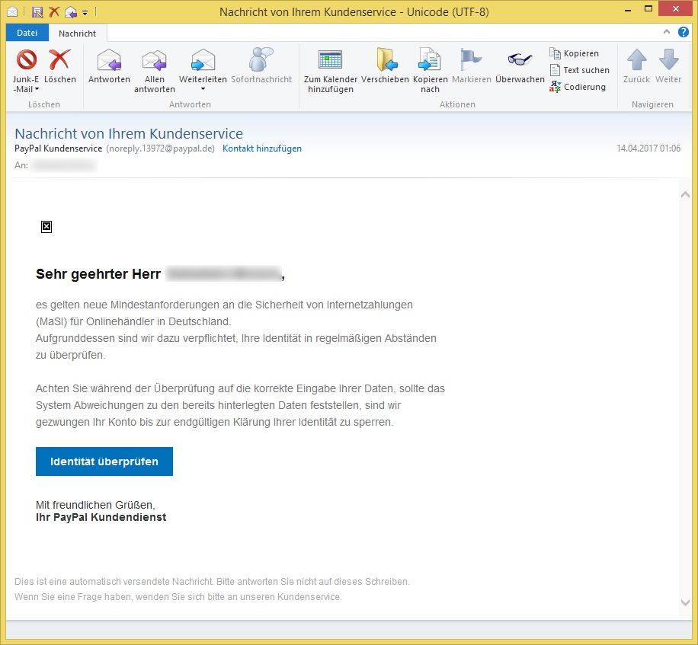
Task: Click the Verschieben folder icon
Action: tap(386, 59)
